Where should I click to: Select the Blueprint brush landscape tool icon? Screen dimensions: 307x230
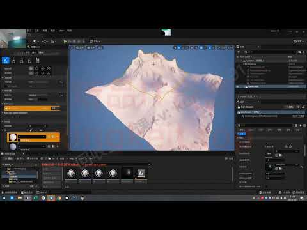pos(37,61)
